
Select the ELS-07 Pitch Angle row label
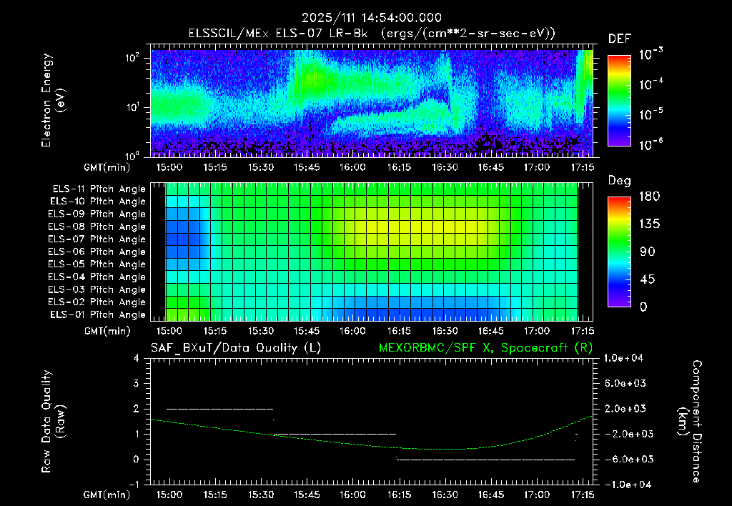(x=97, y=239)
